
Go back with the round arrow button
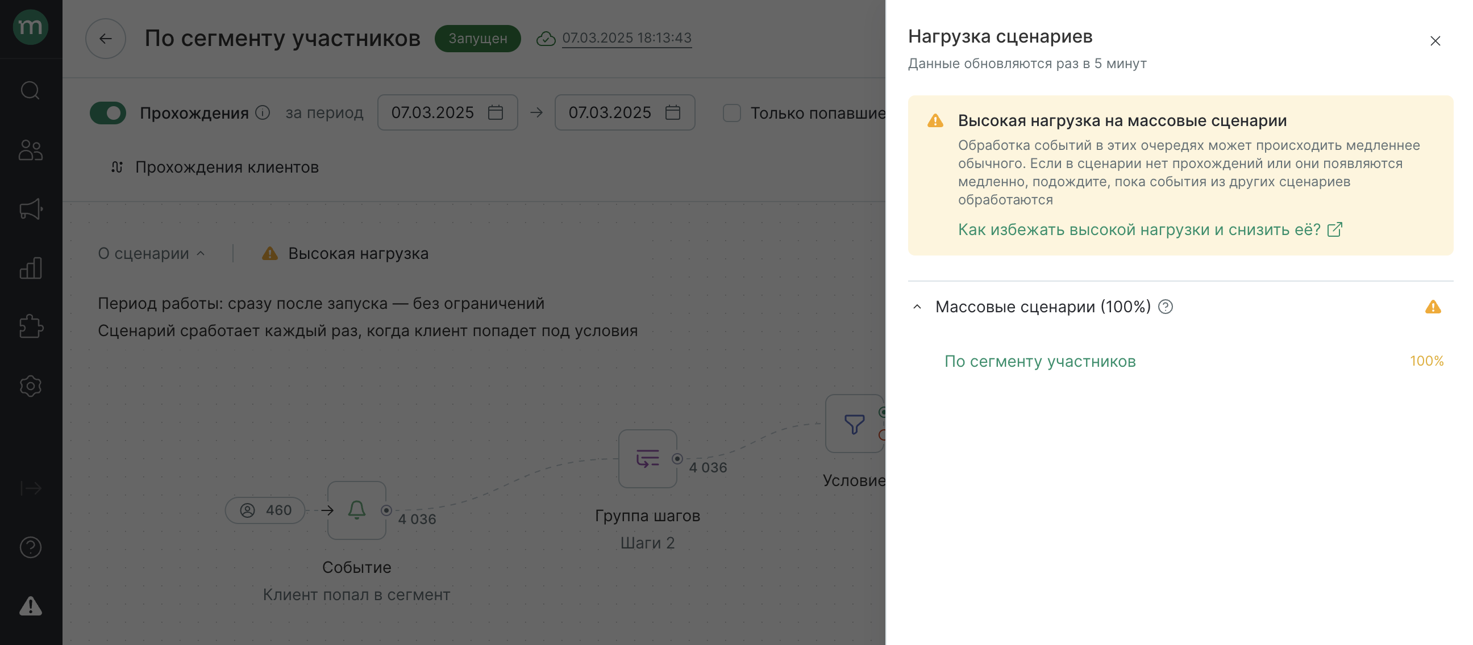105,38
